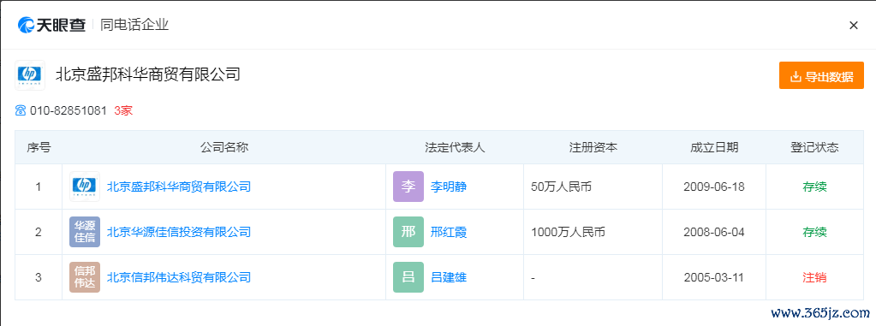Click the Tianyancha (天眼查) logo

pyautogui.click(x=52, y=25)
